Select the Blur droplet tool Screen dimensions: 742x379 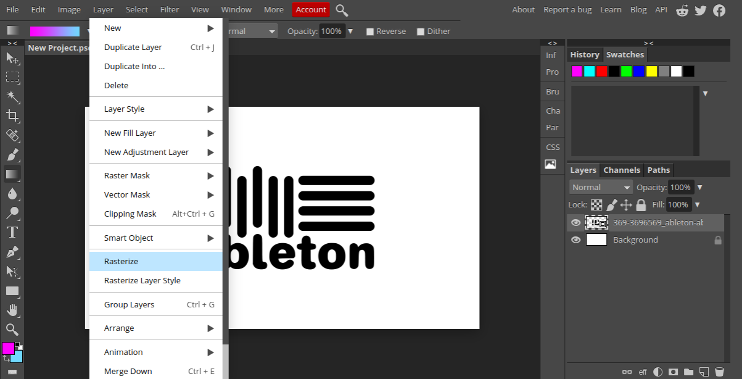point(12,193)
